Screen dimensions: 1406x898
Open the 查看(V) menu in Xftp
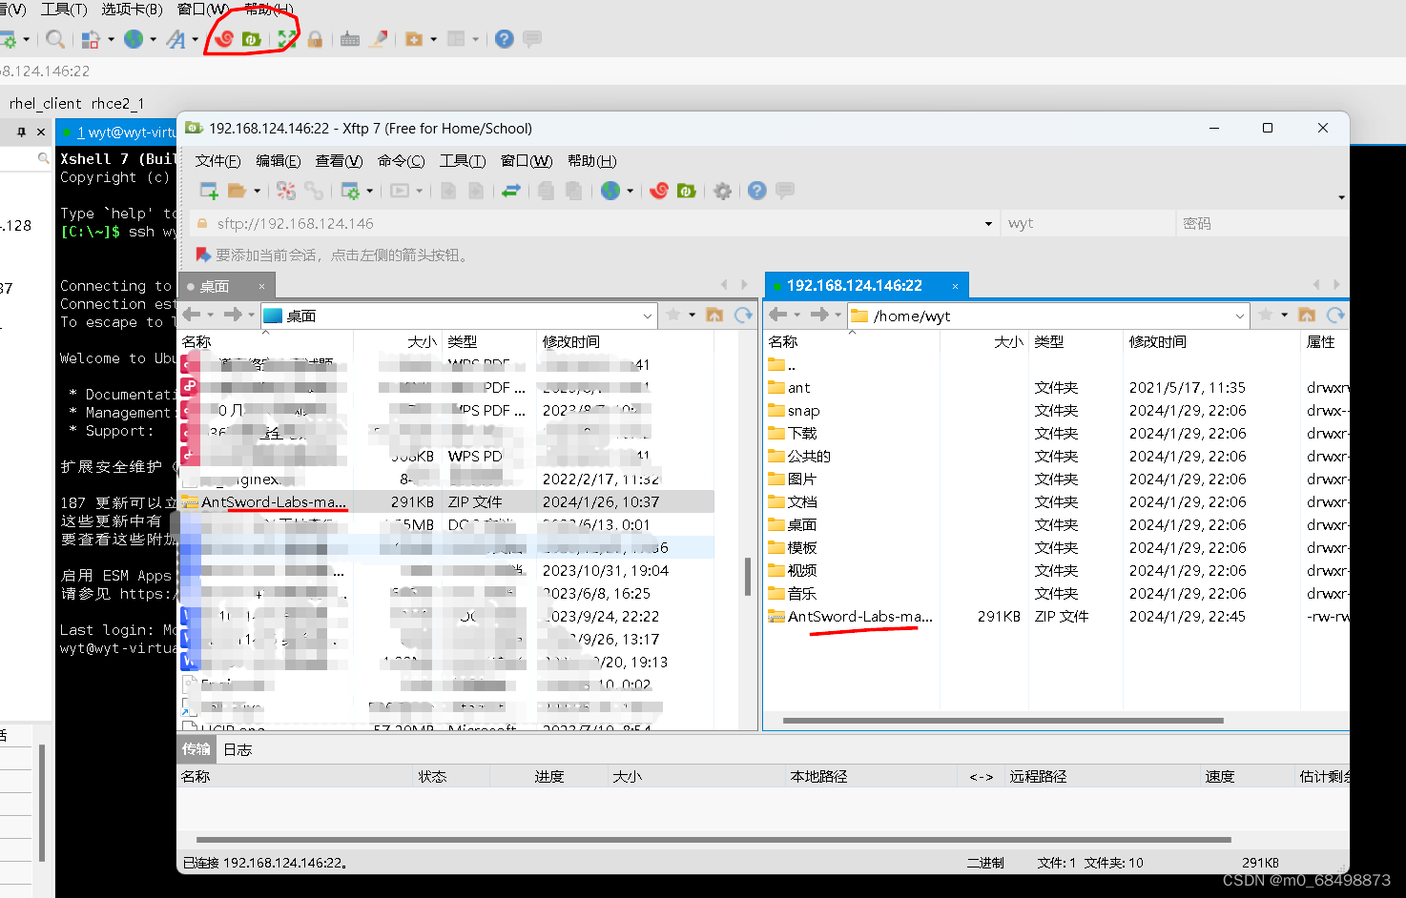[x=339, y=161]
